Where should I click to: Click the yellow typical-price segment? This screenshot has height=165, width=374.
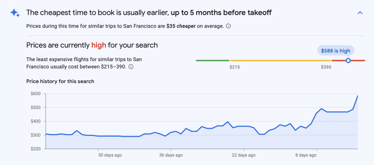coord(280,60)
